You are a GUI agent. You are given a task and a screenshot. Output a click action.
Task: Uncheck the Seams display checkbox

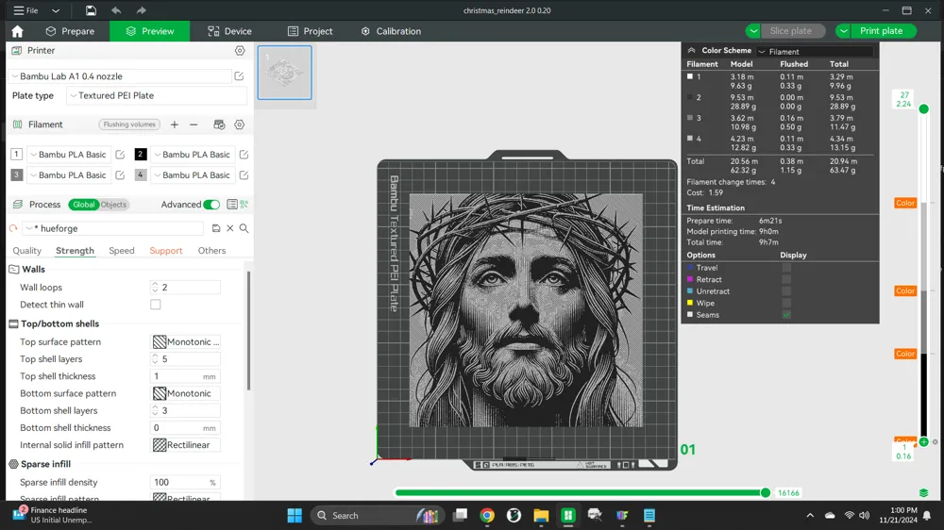(x=786, y=315)
